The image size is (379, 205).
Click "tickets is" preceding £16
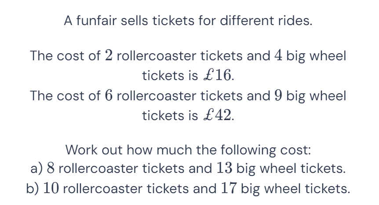(170, 75)
